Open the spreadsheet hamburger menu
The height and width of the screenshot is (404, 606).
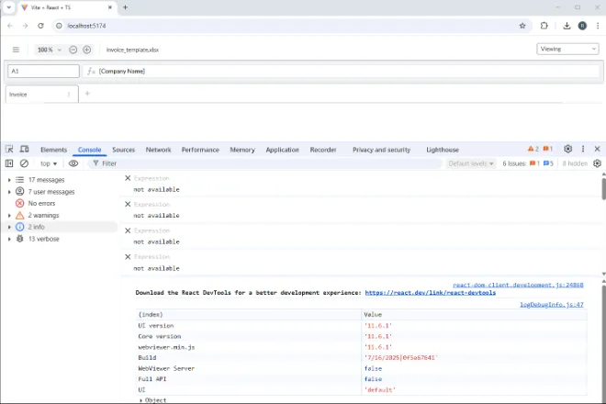16,50
